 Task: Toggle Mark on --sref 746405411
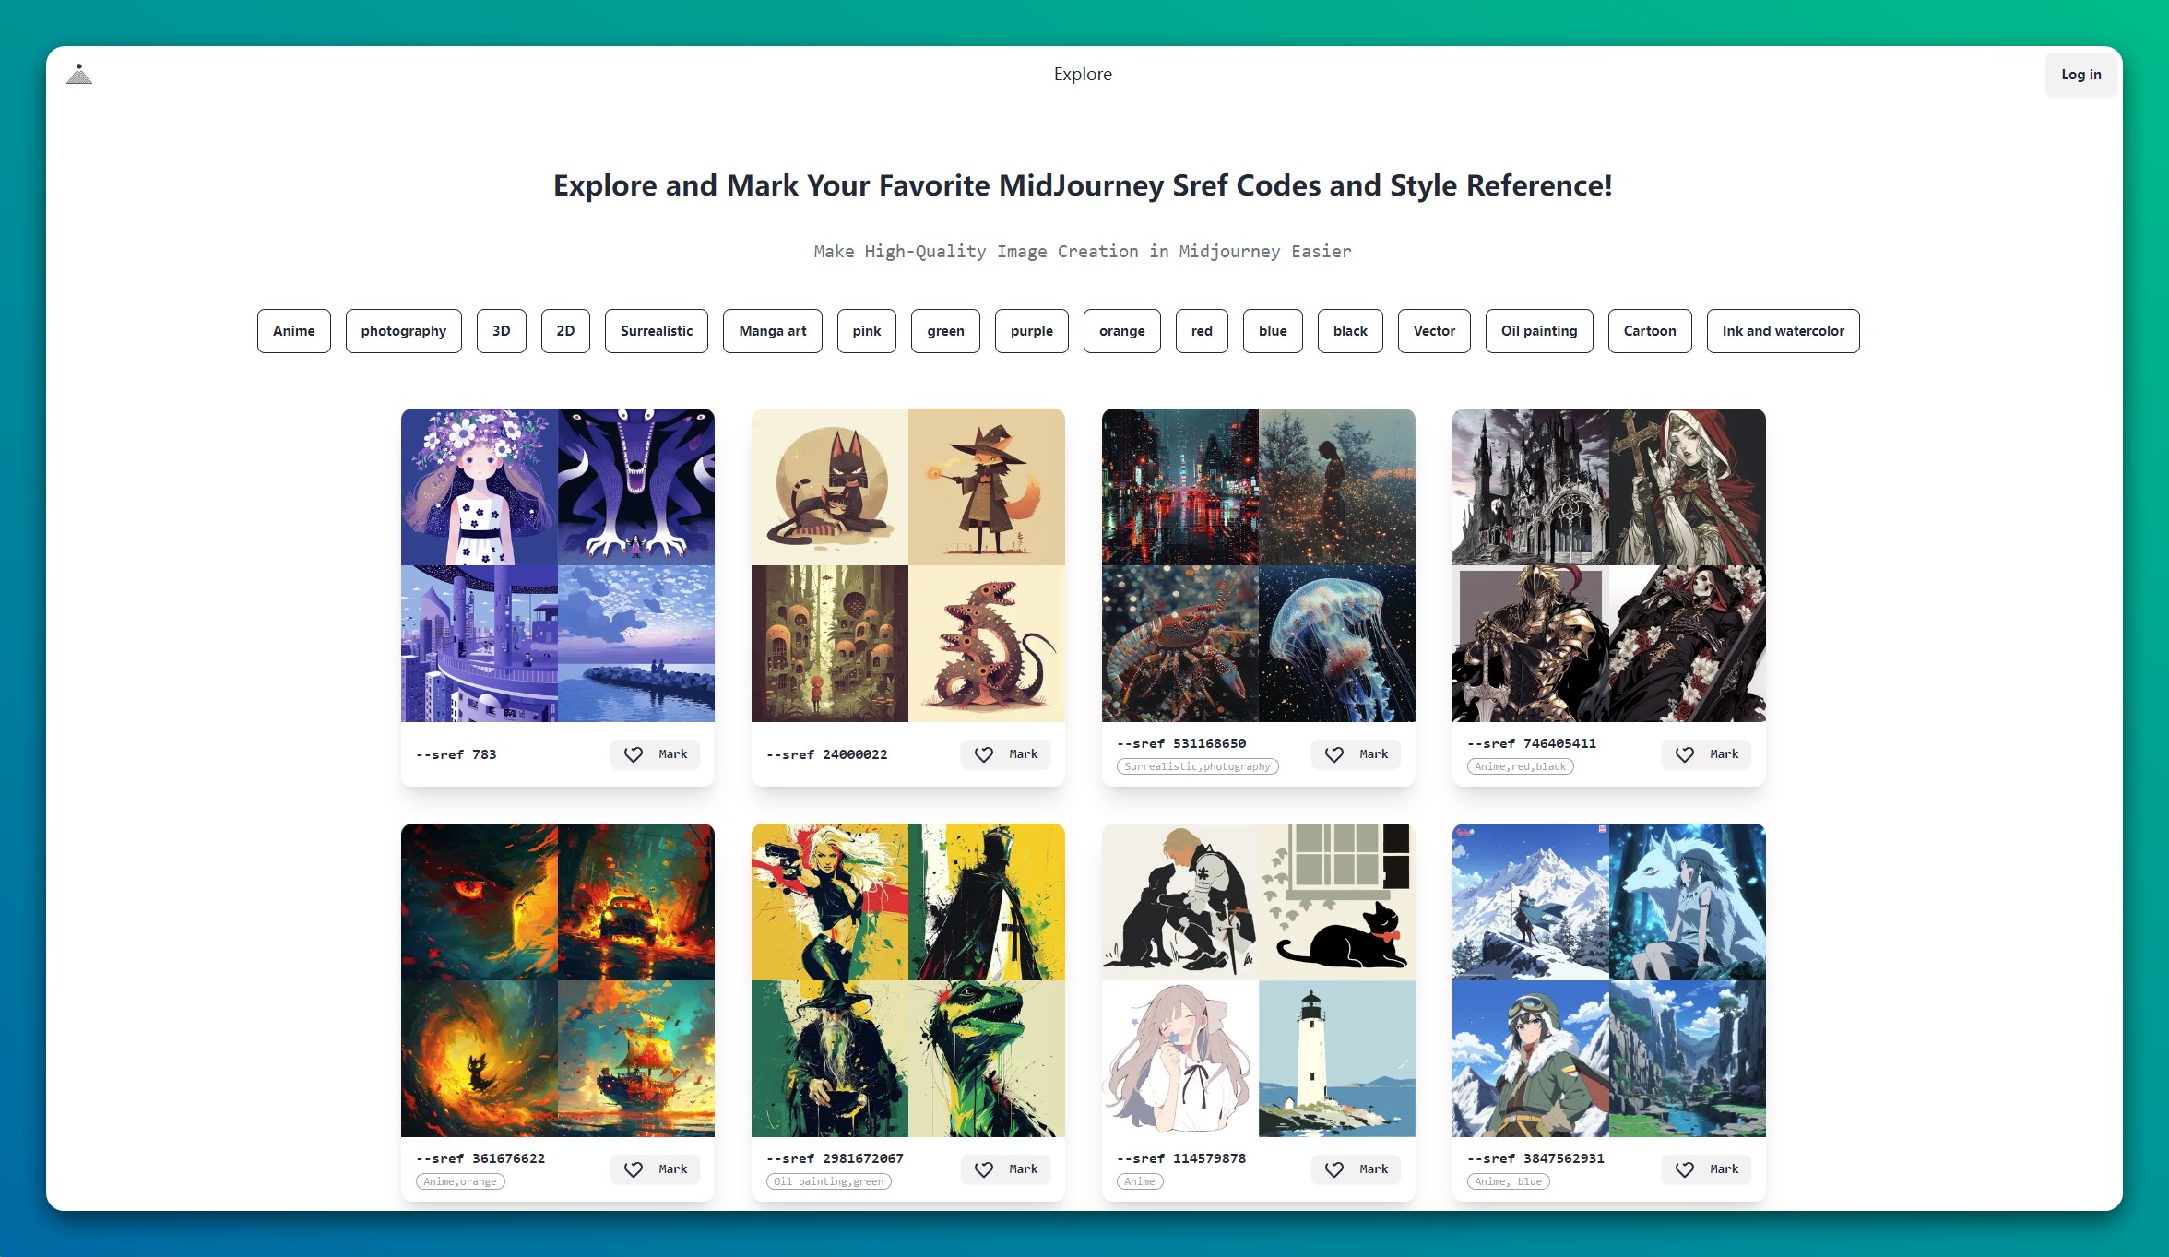[1705, 753]
